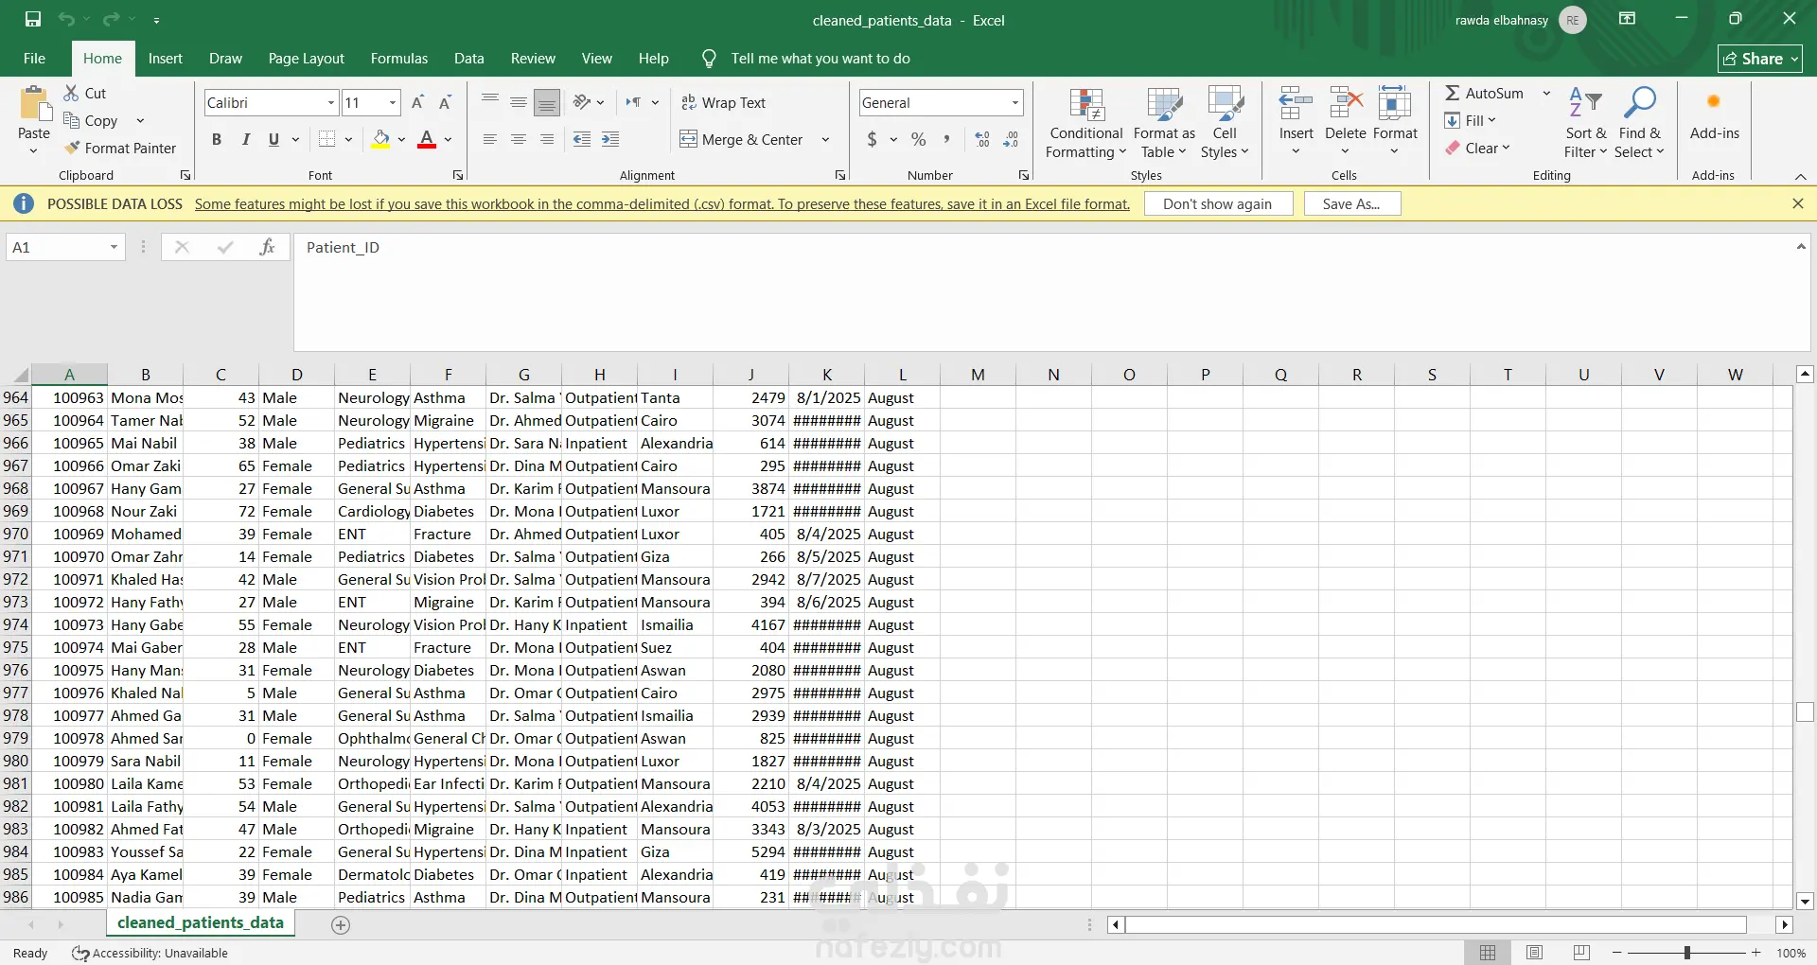Toggle Underline formatting
1817x965 pixels.
click(x=273, y=139)
